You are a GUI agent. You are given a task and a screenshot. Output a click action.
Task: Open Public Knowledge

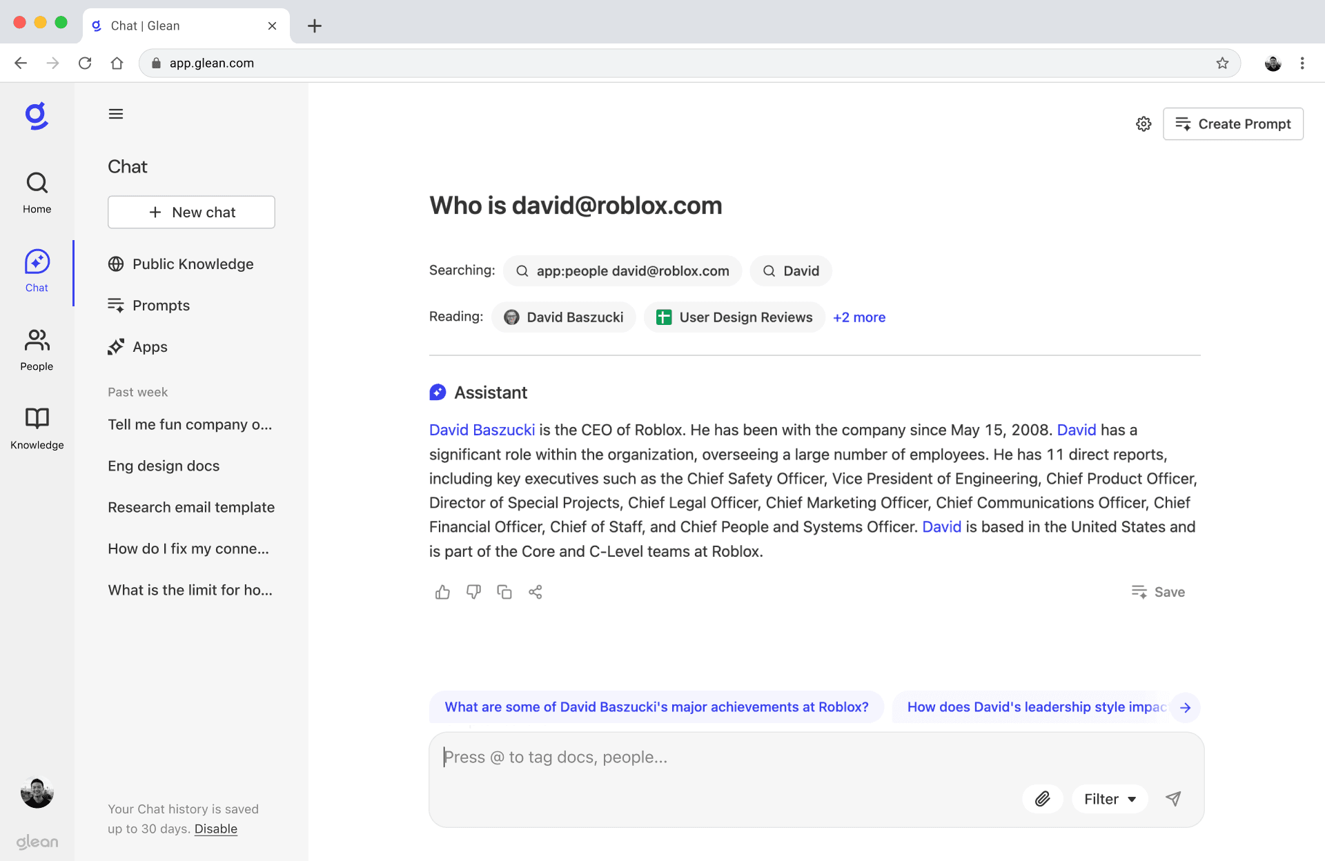[x=181, y=264]
